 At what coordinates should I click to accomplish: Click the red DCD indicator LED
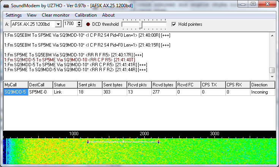pos(88,24)
